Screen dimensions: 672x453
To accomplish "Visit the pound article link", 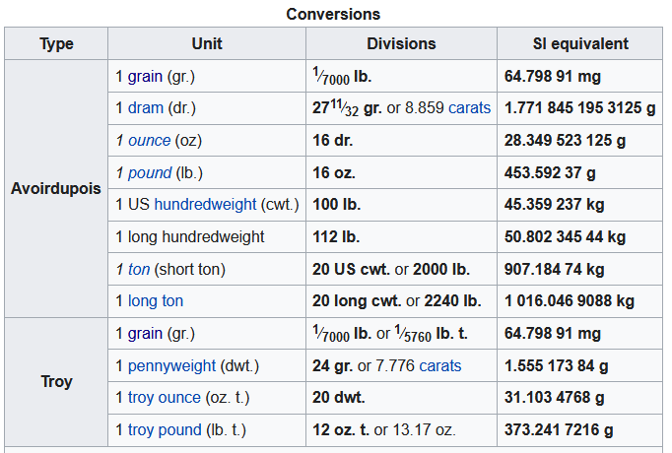I will pos(150,173).
